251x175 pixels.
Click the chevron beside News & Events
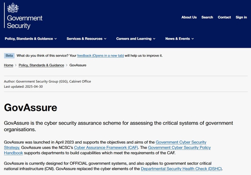193,39
